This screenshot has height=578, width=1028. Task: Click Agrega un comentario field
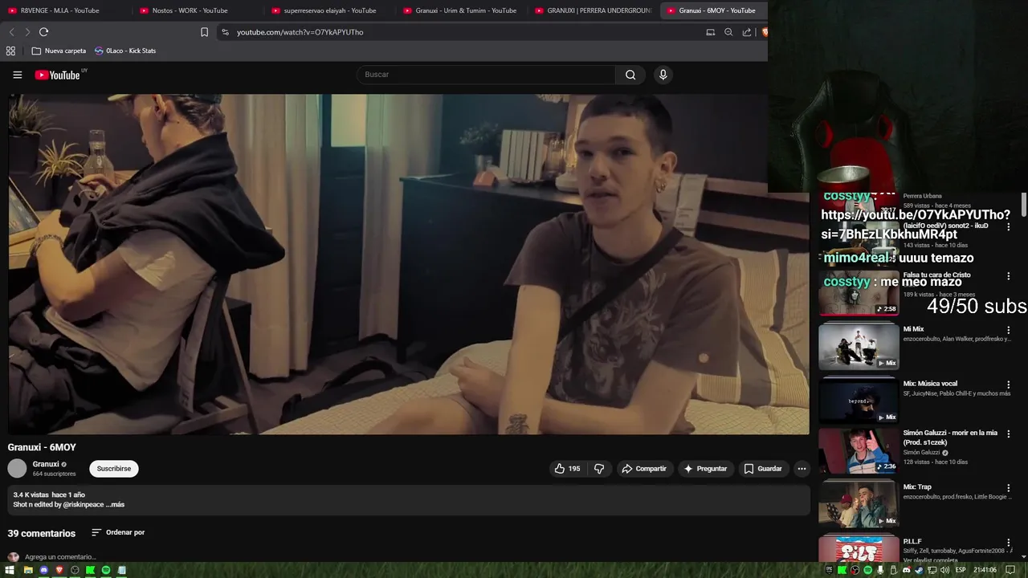[x=60, y=557]
